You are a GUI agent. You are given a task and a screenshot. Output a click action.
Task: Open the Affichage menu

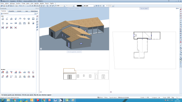point(12,3)
